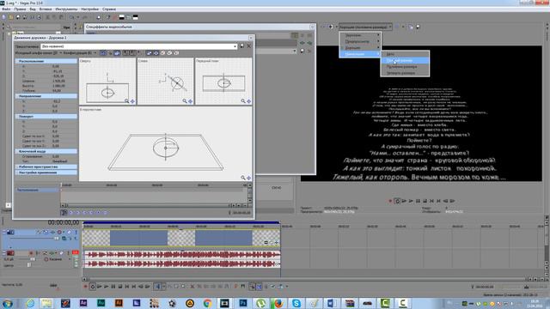Expand the Рабочее пространство section
Image resolution: width=550 pixels, height=309 pixels.
pos(46,167)
